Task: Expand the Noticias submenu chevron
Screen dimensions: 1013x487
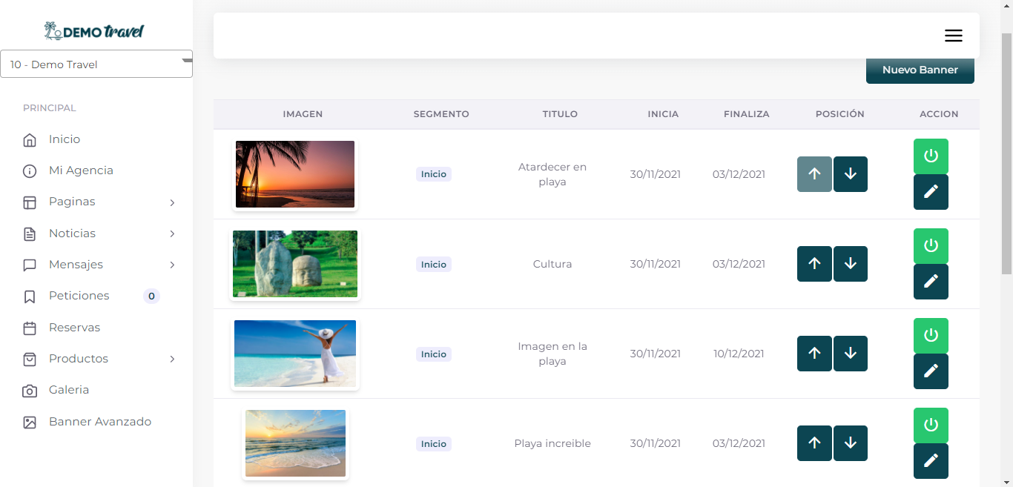Action: click(x=172, y=233)
